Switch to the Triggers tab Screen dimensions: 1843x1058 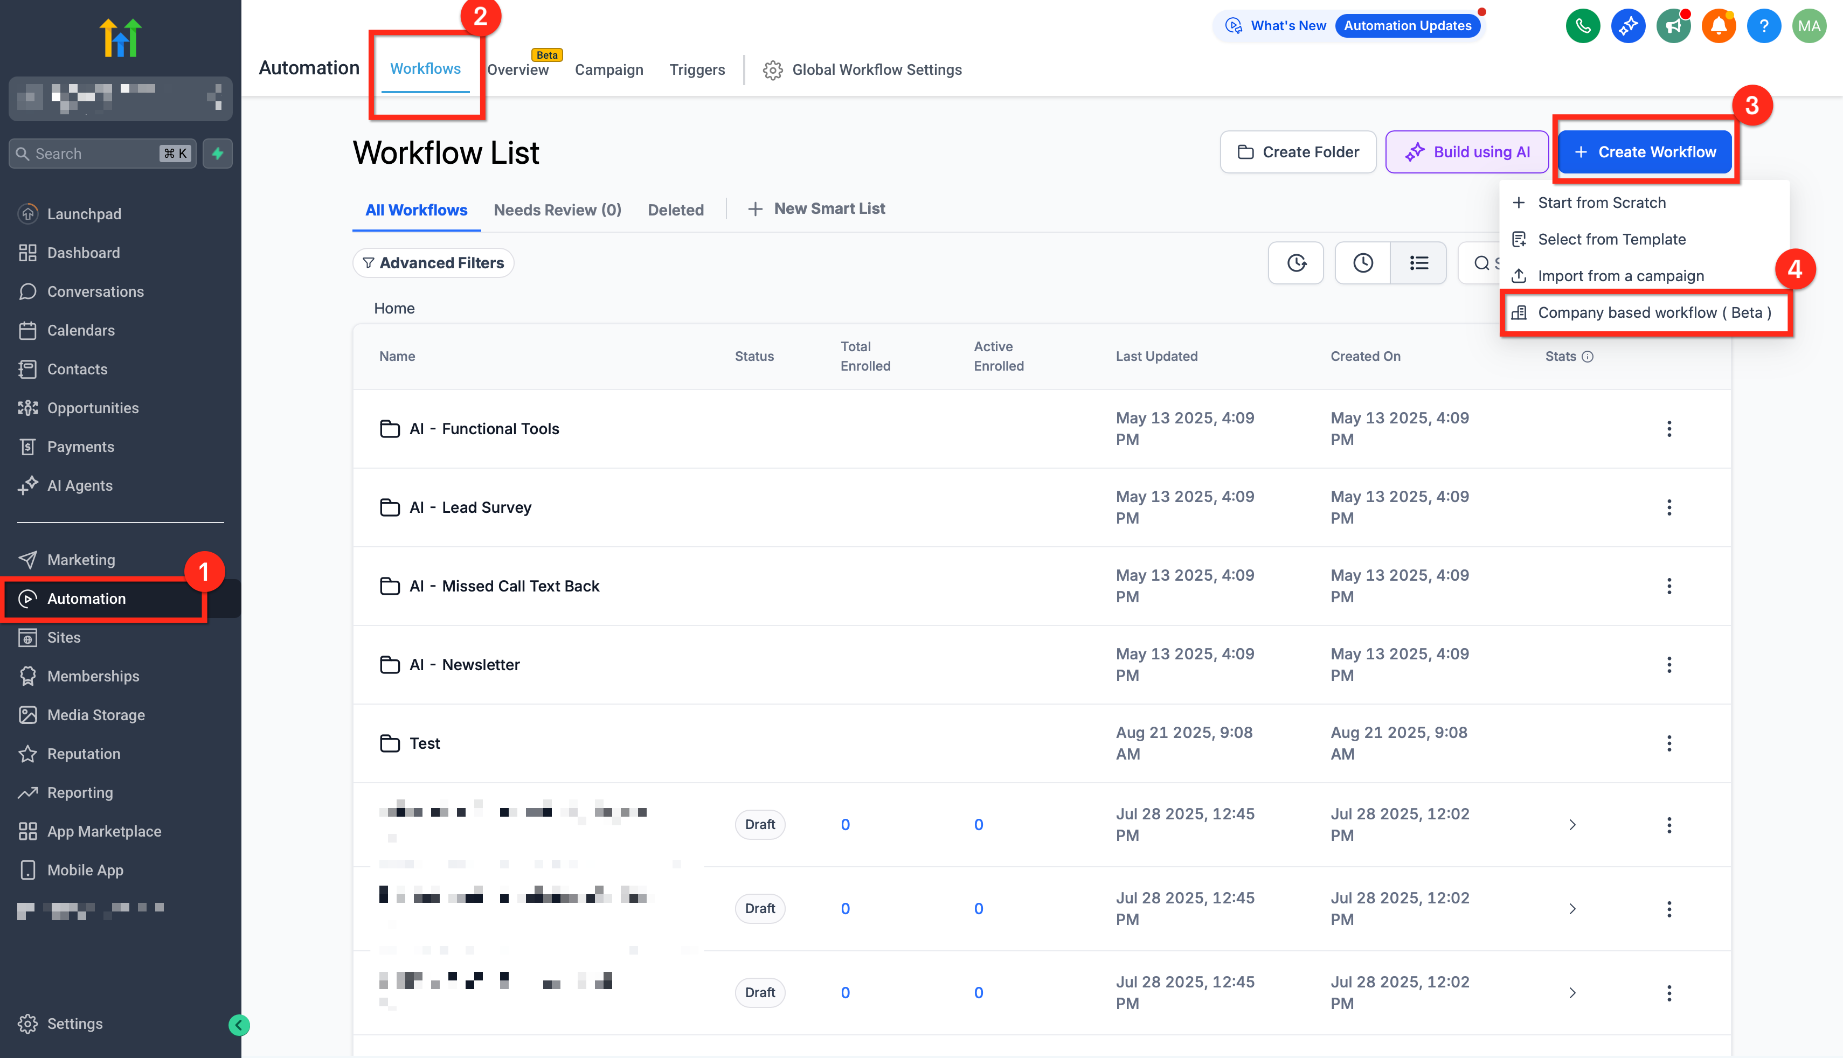(x=696, y=69)
